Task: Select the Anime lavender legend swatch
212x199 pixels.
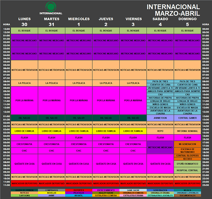Action: (x=52, y=195)
